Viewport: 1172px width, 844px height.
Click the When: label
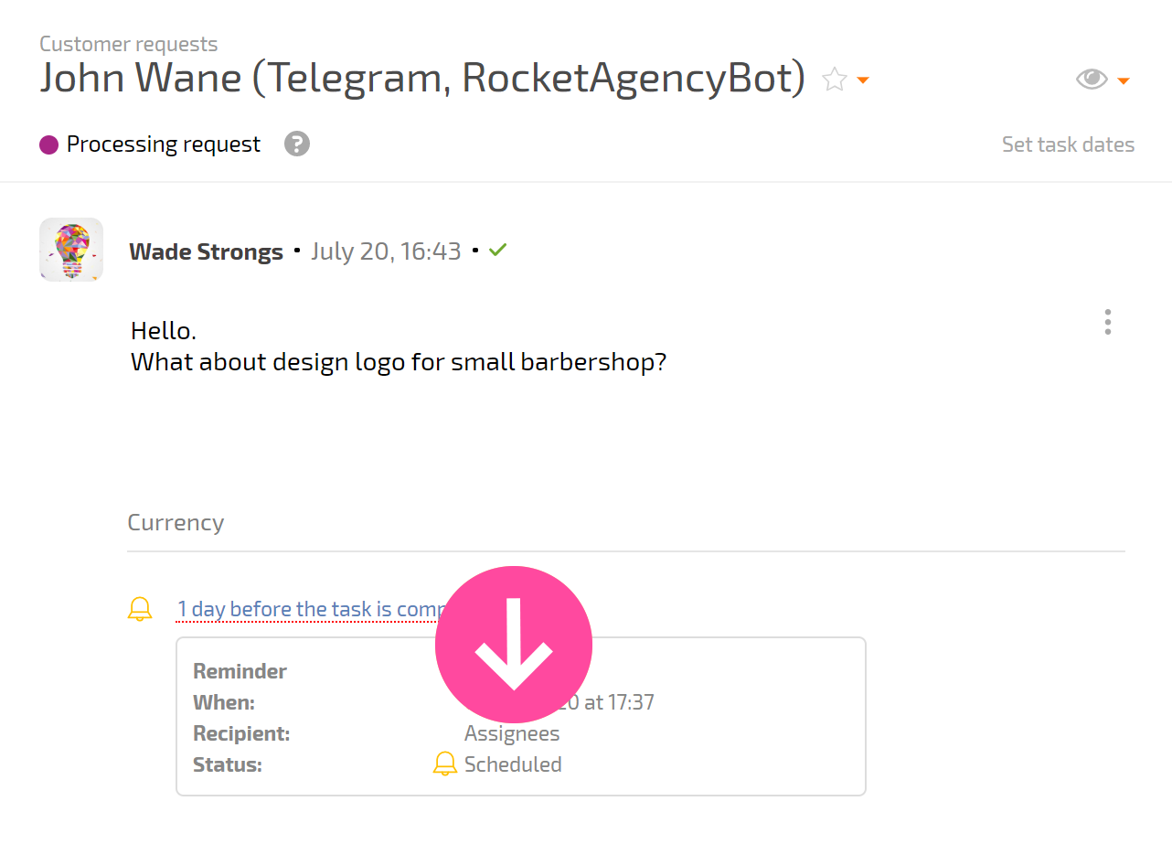point(224,702)
